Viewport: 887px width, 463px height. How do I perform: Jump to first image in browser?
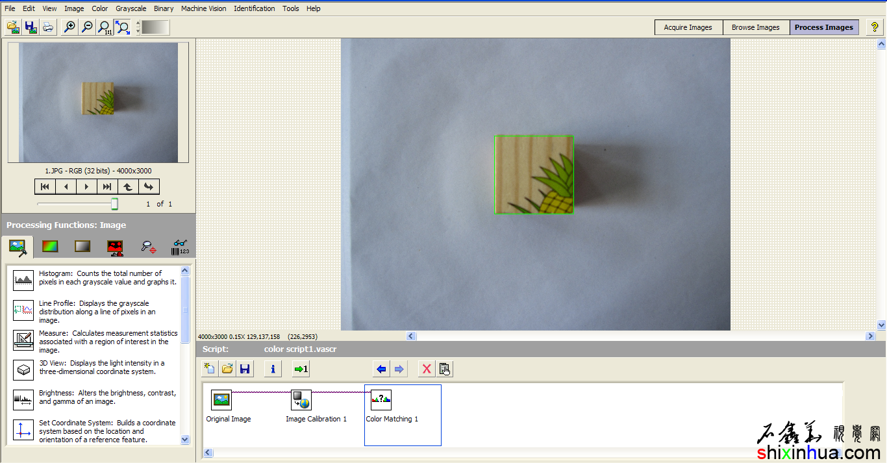coord(45,186)
